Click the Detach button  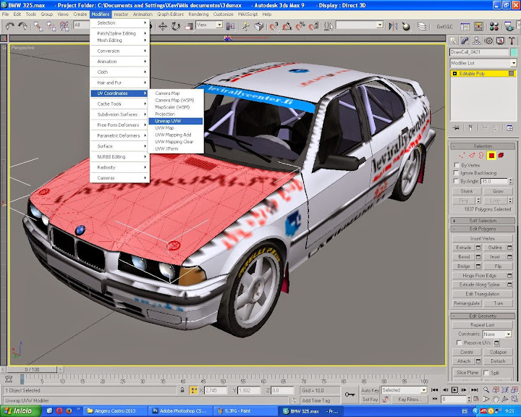point(498,361)
